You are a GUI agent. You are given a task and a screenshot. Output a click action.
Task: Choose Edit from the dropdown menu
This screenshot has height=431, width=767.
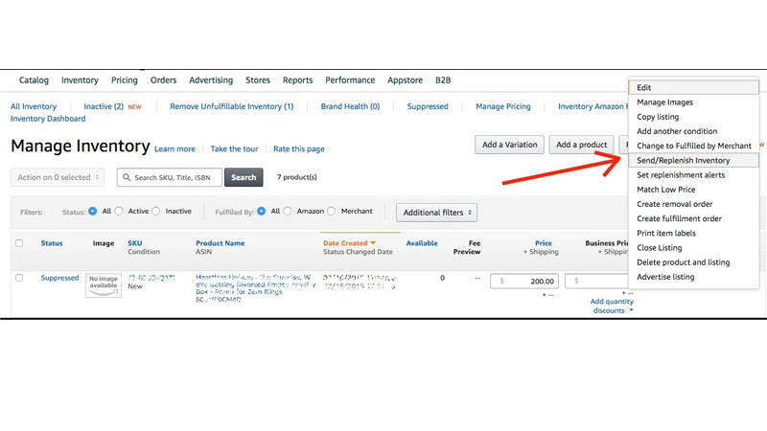(693, 87)
